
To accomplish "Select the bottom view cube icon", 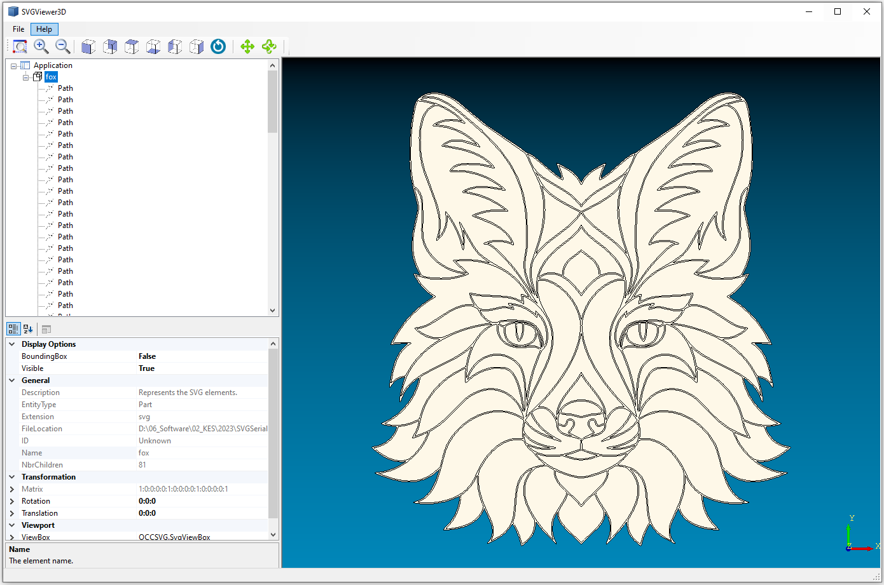I will point(153,46).
